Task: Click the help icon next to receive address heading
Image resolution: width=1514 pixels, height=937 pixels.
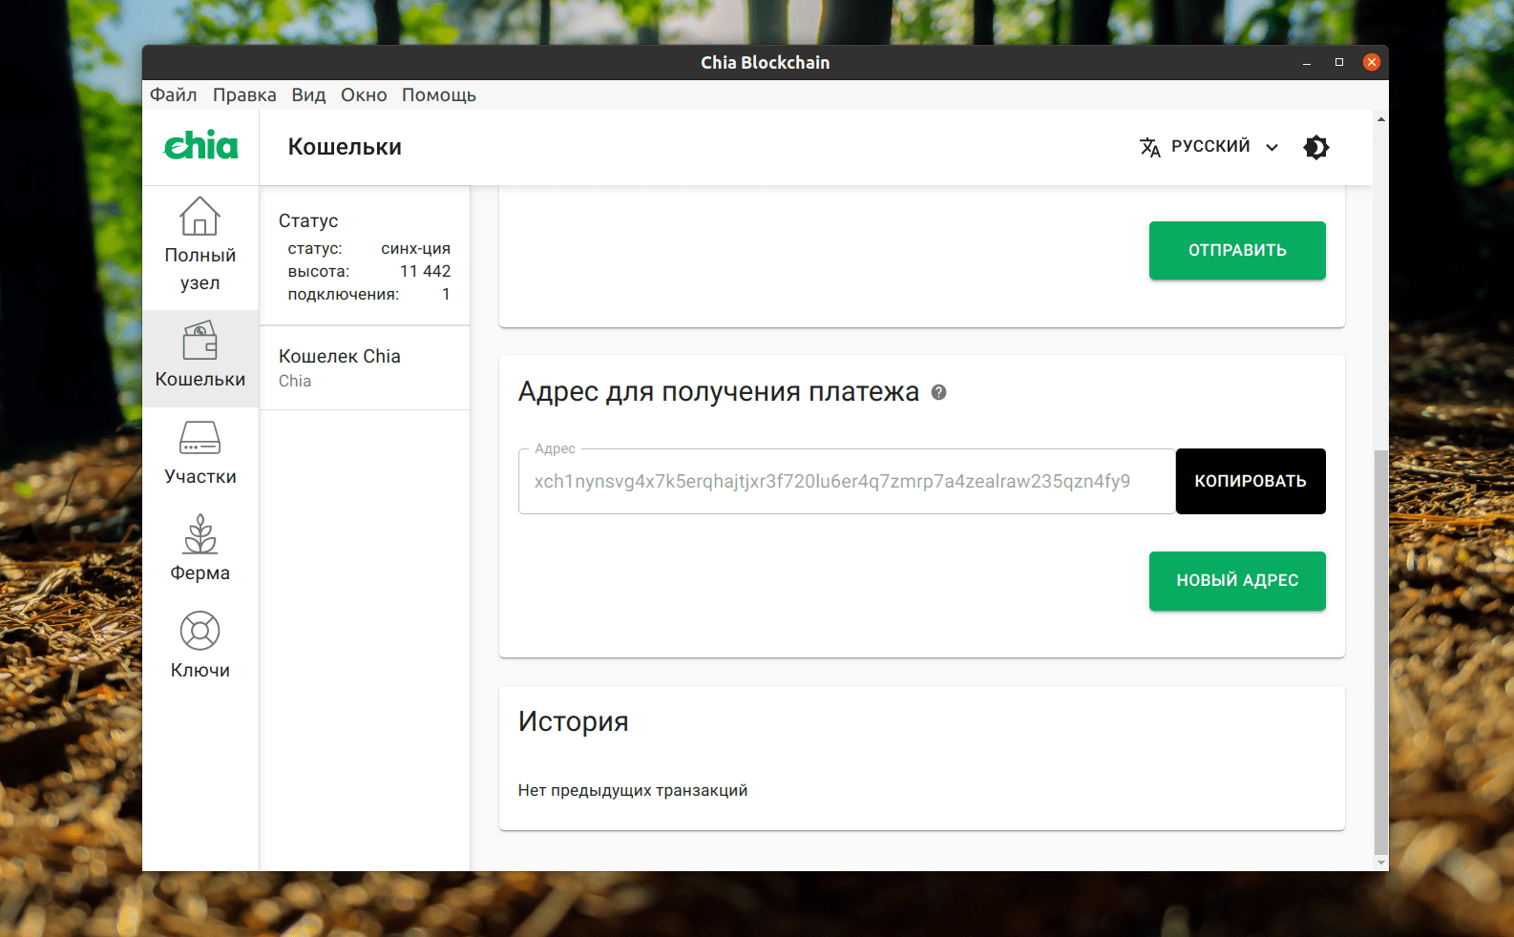Action: (x=938, y=392)
